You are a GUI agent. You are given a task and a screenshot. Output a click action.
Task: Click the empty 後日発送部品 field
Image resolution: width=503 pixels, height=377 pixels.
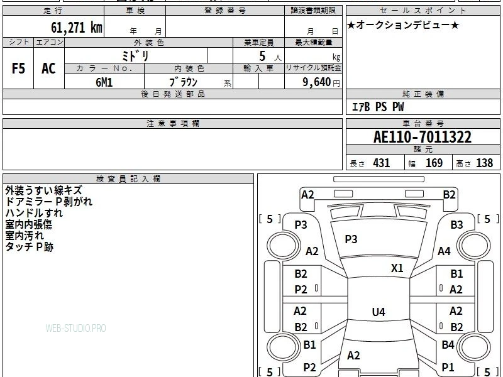coord(172,107)
